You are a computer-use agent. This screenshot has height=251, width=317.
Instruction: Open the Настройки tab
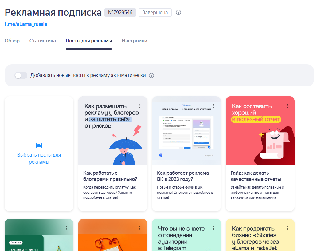pos(135,41)
